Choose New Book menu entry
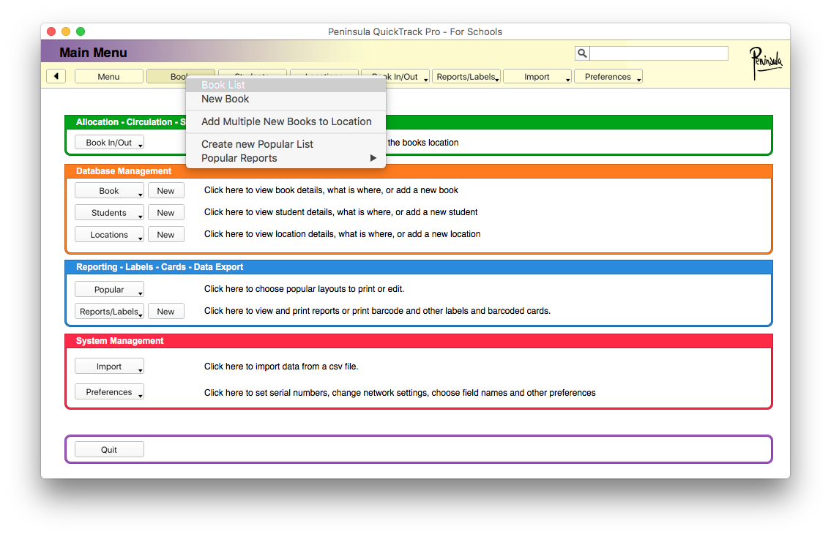 coord(286,99)
